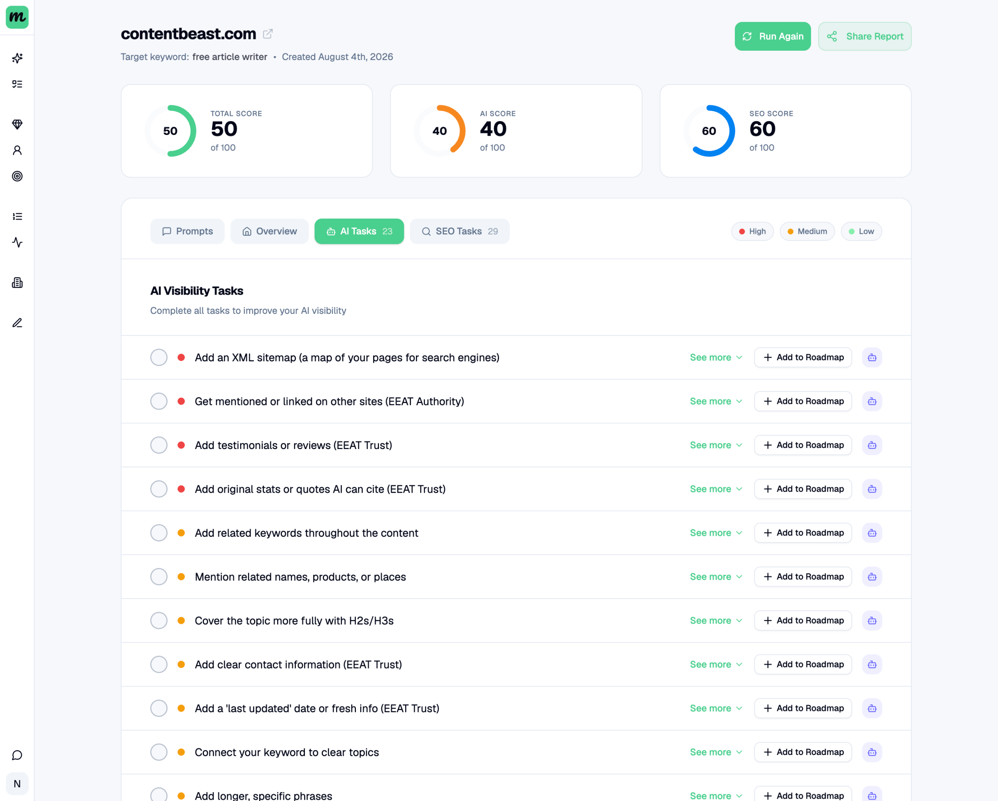The image size is (998, 801).
Task: Switch to the SEO Tasks tab
Action: [x=460, y=232]
